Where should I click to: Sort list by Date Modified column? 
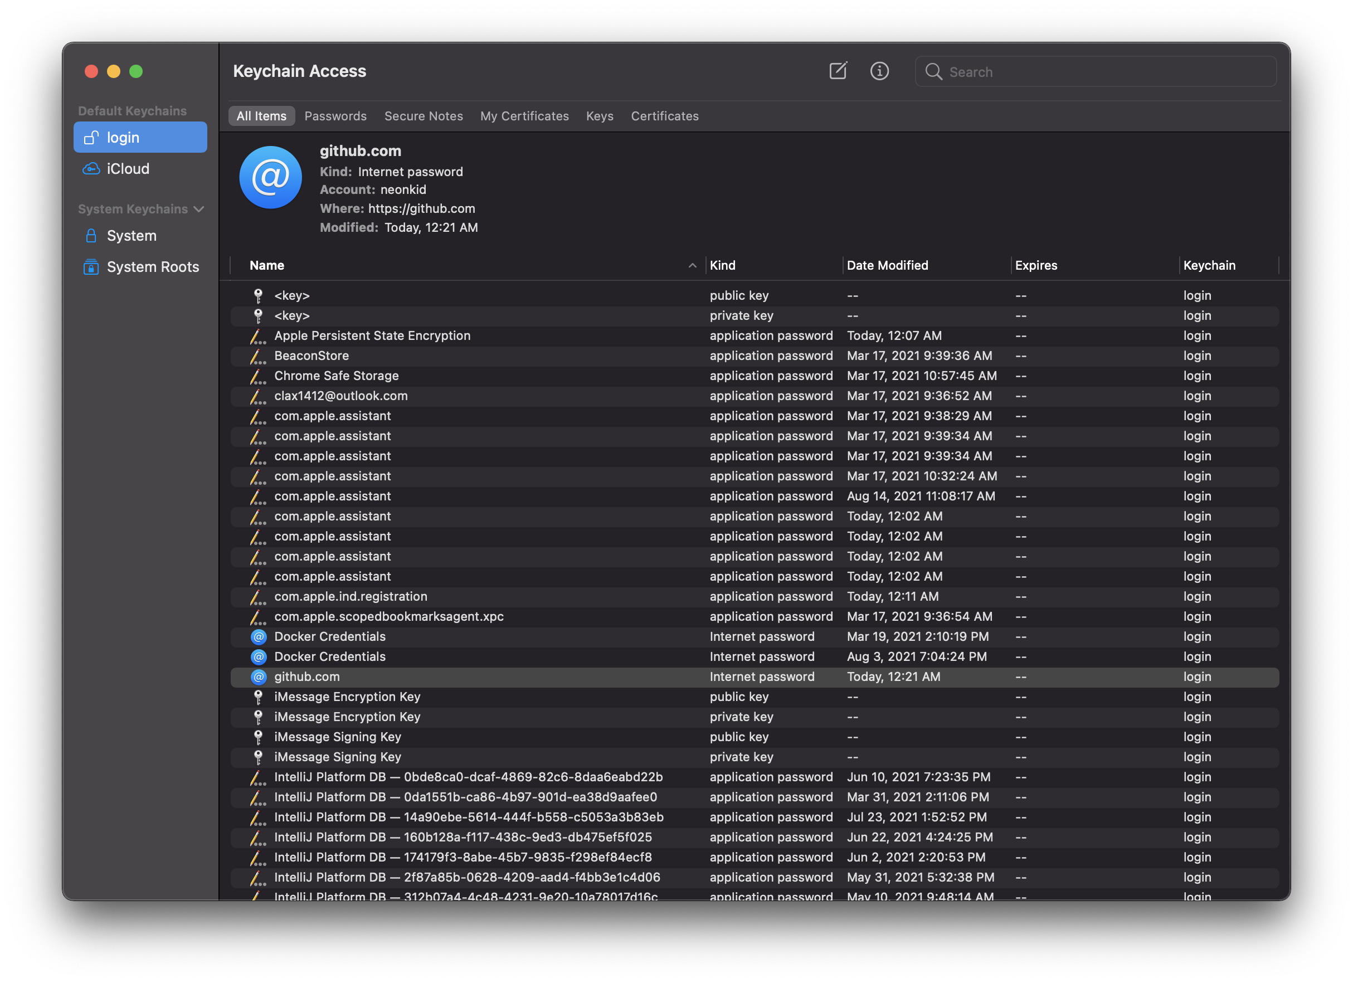(x=887, y=265)
